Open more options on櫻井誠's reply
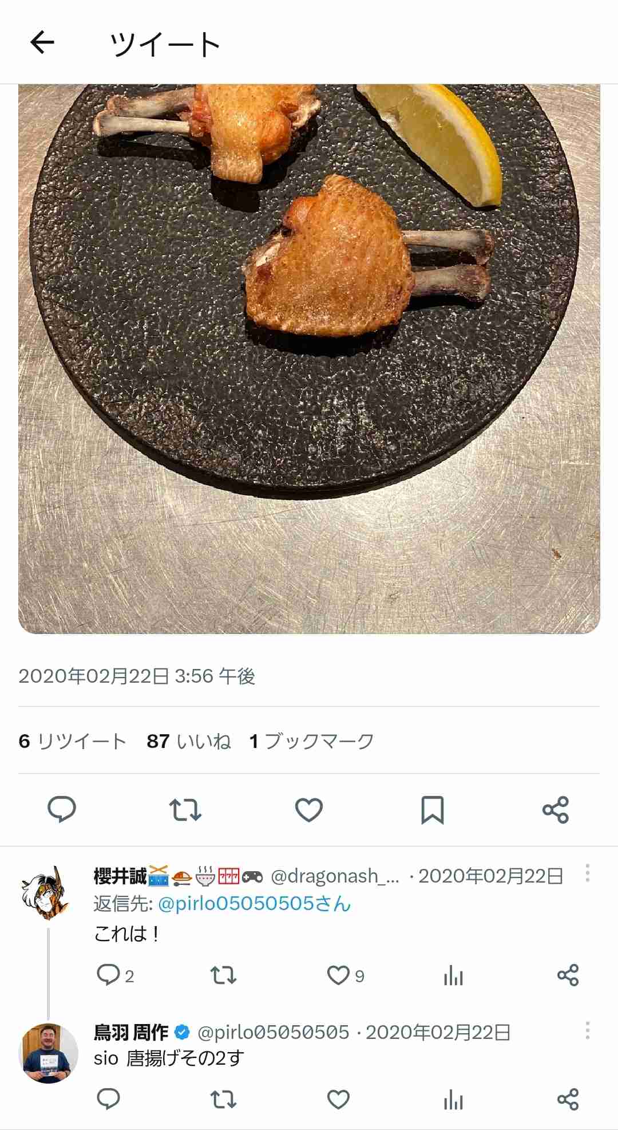The image size is (618, 1130). (x=587, y=874)
